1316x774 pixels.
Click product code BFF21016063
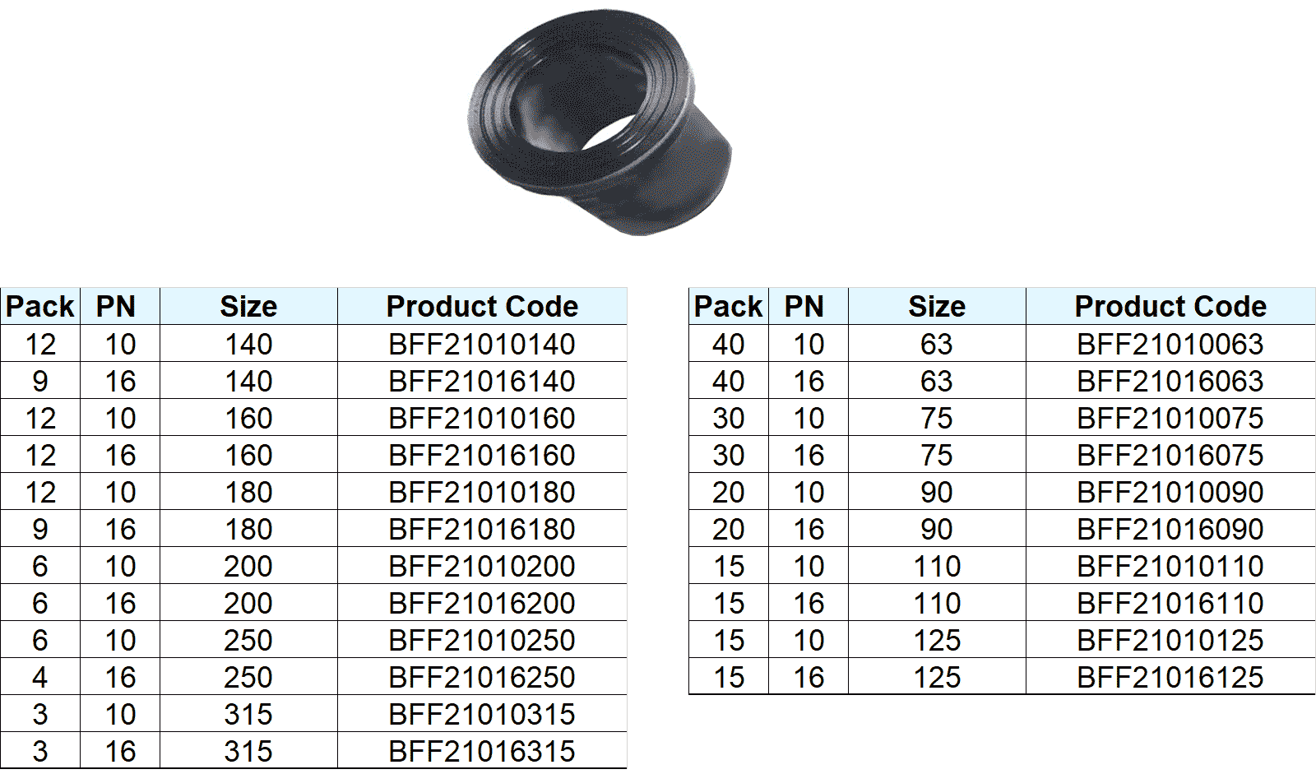point(1170,381)
